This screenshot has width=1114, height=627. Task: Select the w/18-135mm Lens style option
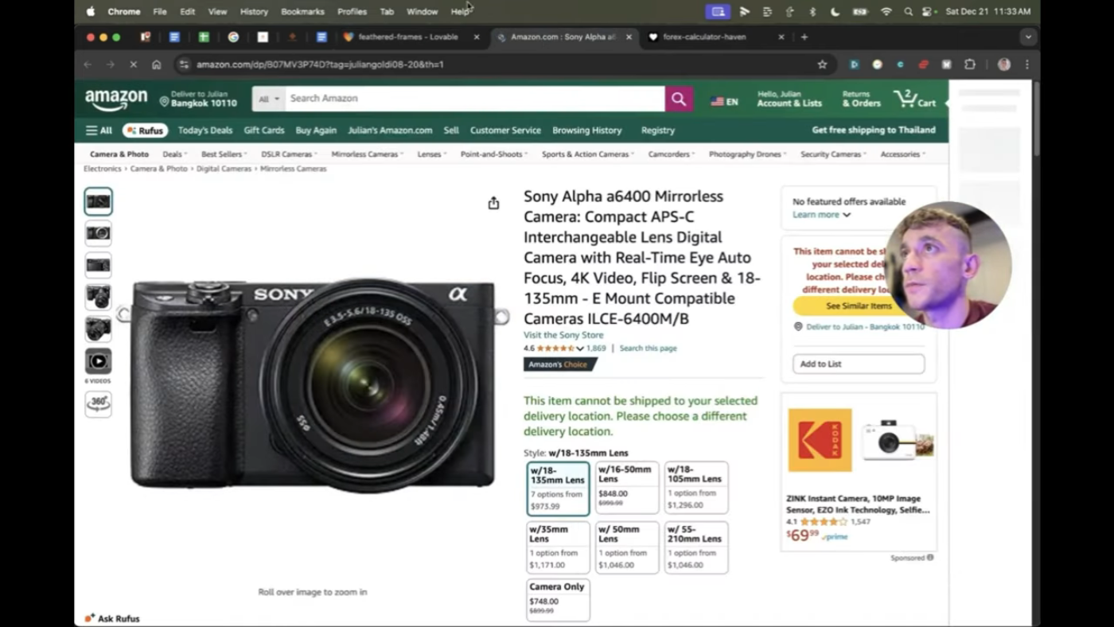[558, 488]
